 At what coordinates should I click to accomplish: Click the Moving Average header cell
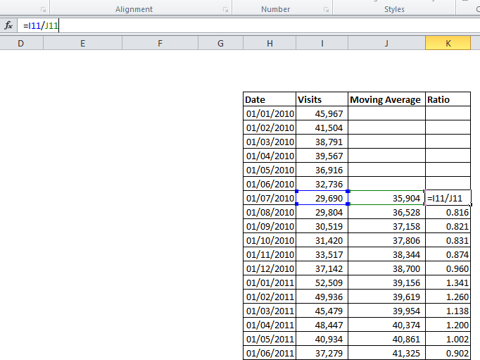(x=386, y=99)
